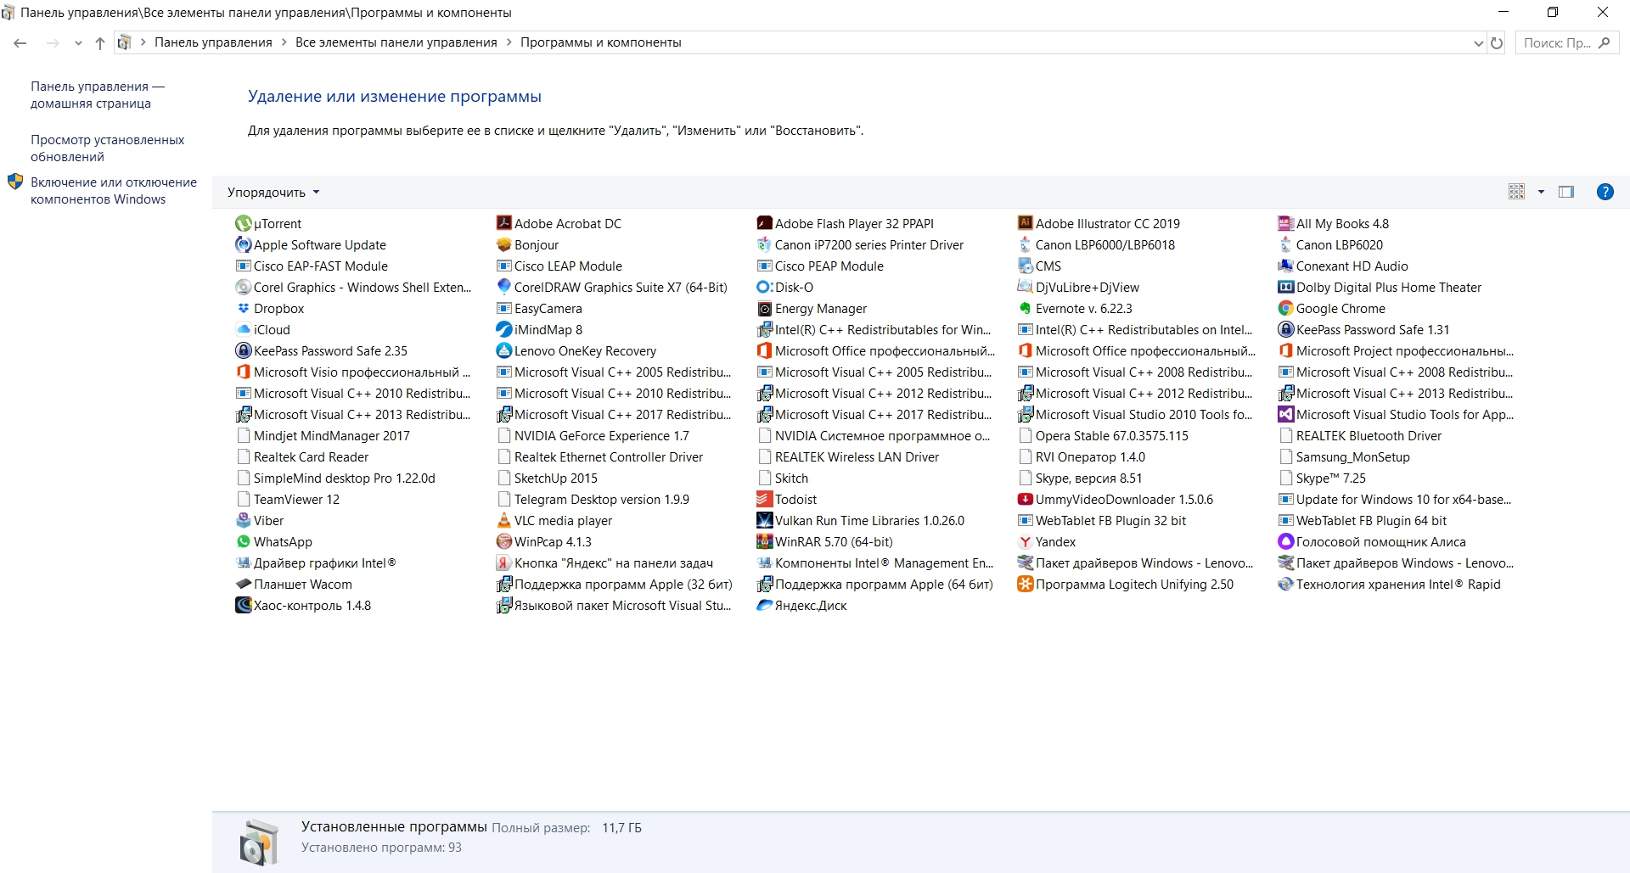Click the Control Panel icon in address bar
Viewport: 1630px width, 873px height.
(x=124, y=42)
